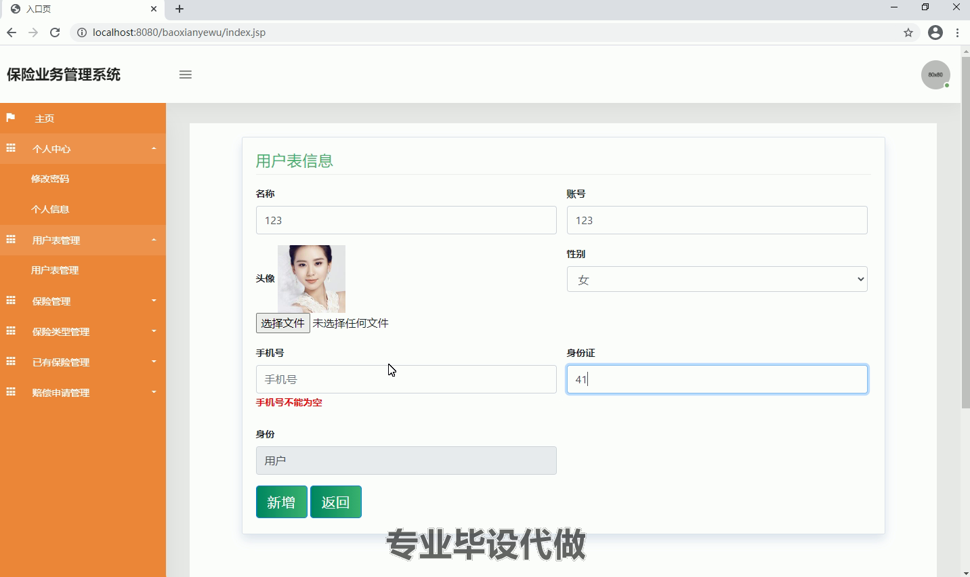Viewport: 970px width, 577px height.
Task: Close the 入口页 tab
Action: click(x=154, y=9)
